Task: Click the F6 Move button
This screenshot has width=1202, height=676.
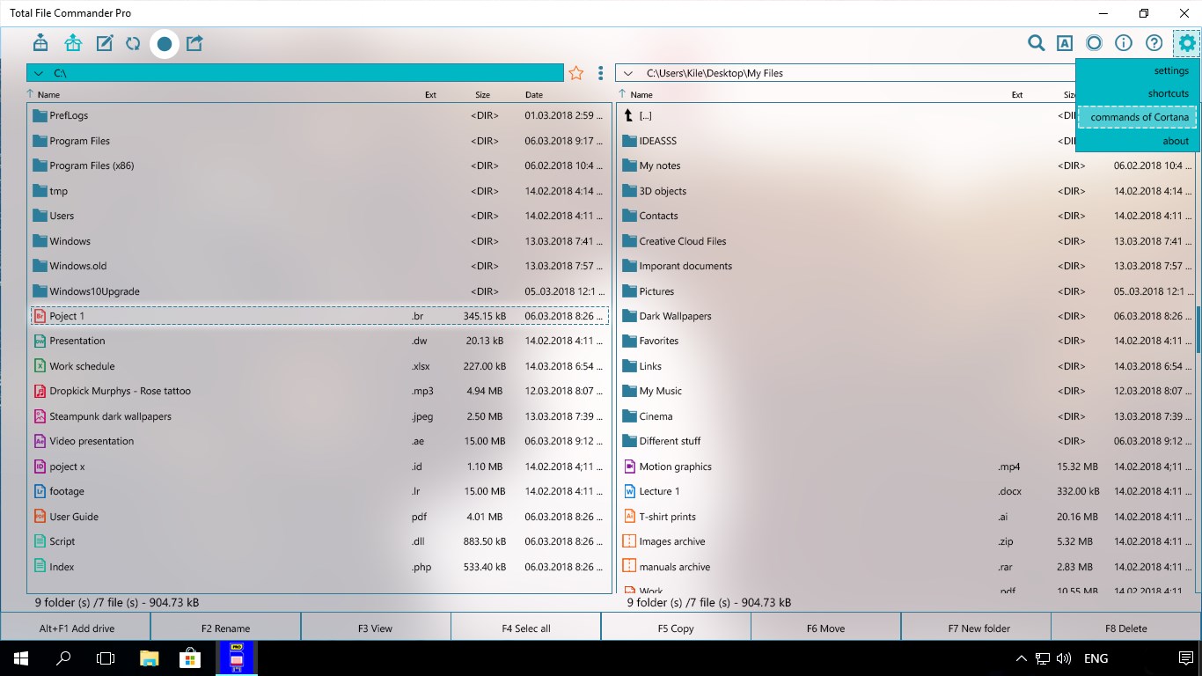Action: (825, 628)
